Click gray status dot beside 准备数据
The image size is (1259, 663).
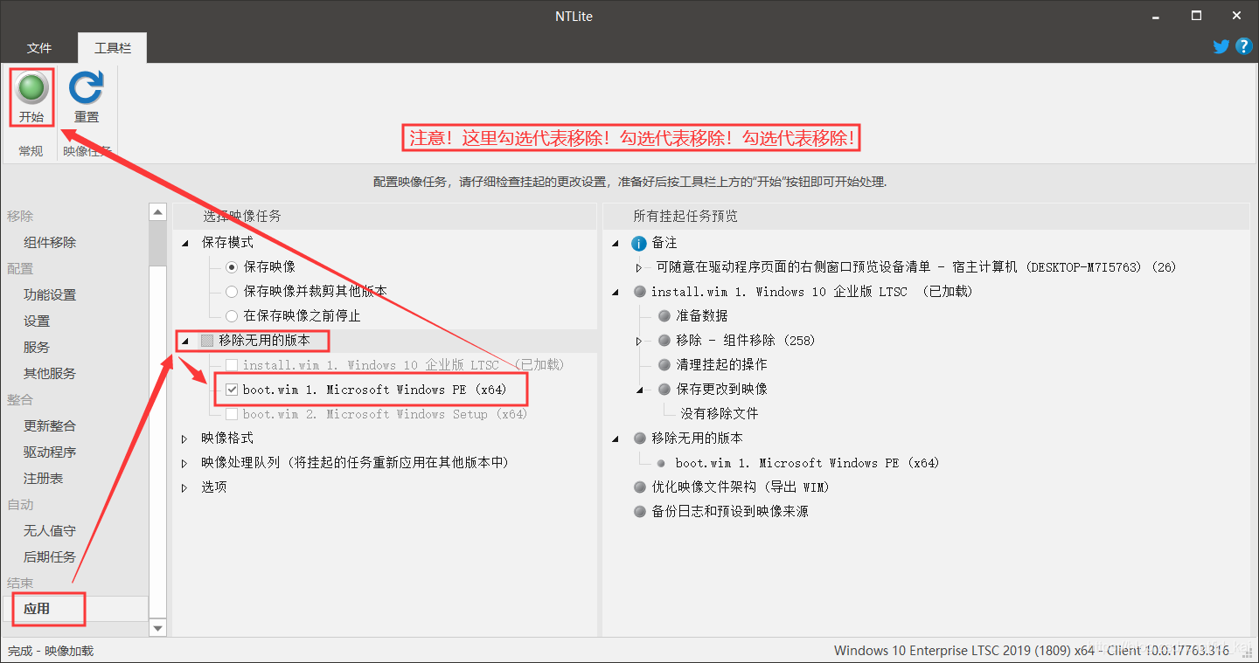(x=664, y=316)
